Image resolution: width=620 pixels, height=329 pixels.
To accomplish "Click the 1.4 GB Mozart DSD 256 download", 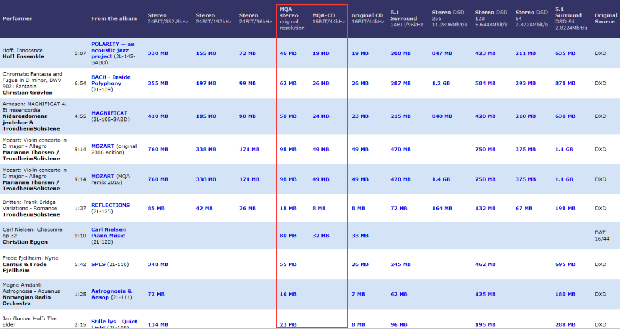I will pyautogui.click(x=440, y=179).
